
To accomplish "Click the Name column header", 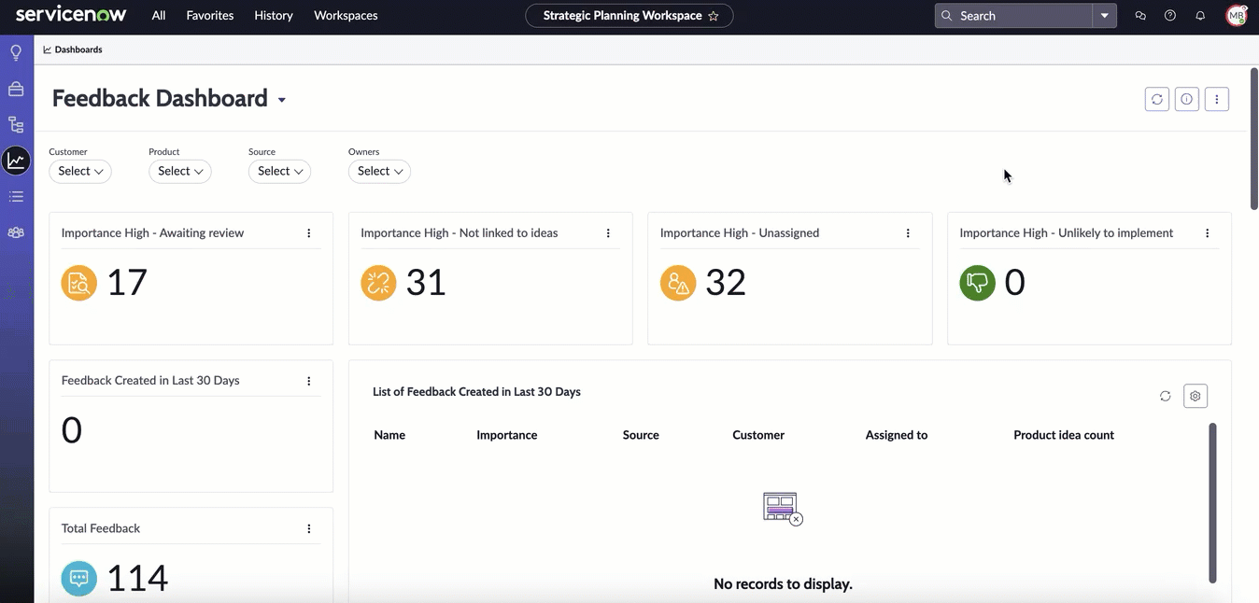I will tap(389, 435).
